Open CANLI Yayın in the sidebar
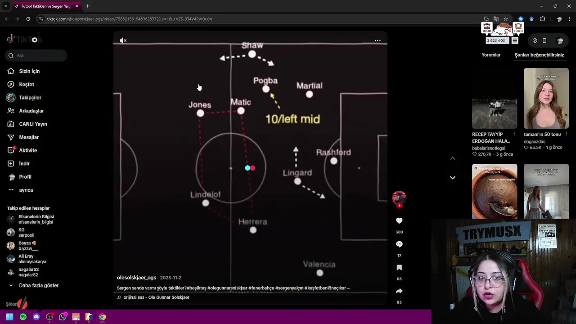The width and height of the screenshot is (576, 324). 33,124
